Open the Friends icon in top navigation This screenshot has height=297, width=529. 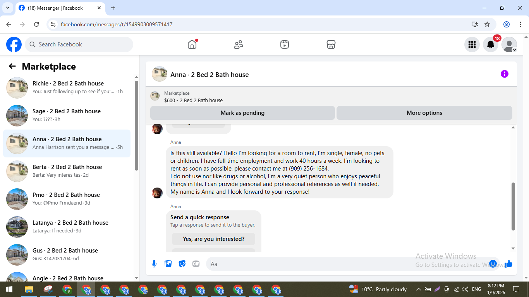point(239,44)
